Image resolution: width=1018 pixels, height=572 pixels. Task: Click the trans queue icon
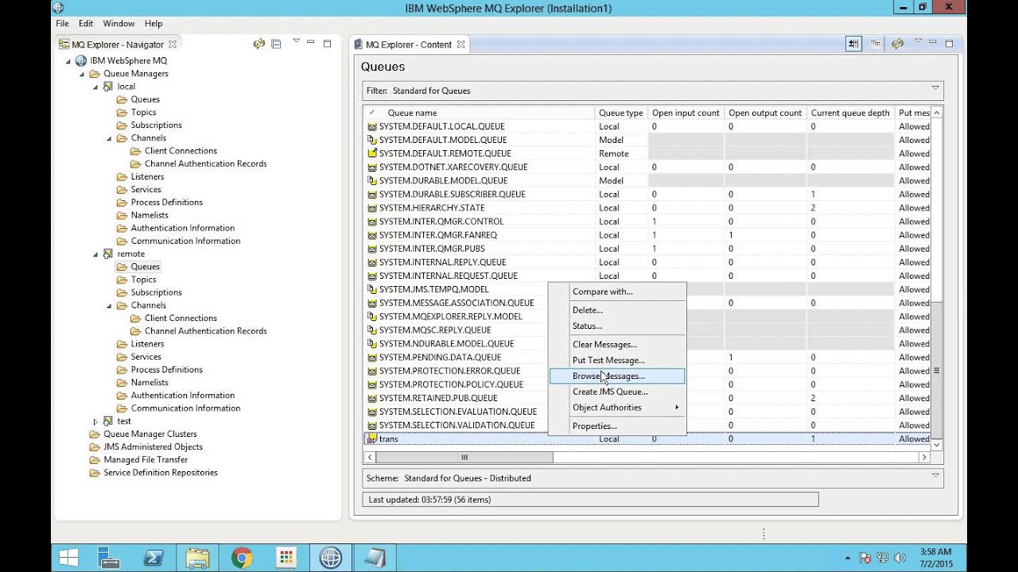click(371, 439)
